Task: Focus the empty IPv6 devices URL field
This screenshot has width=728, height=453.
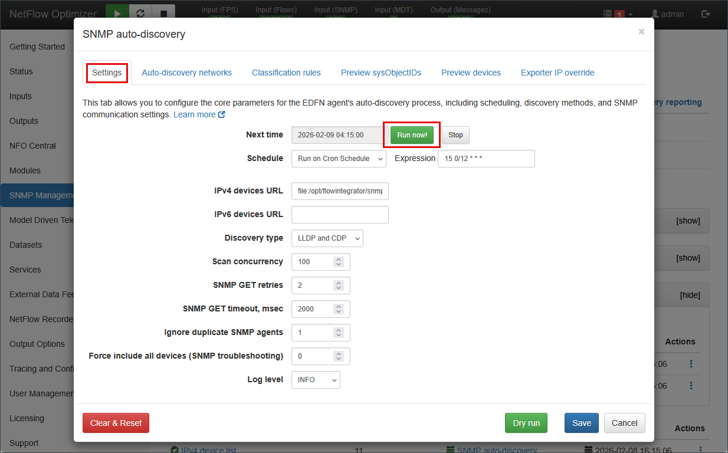Action: (x=340, y=215)
